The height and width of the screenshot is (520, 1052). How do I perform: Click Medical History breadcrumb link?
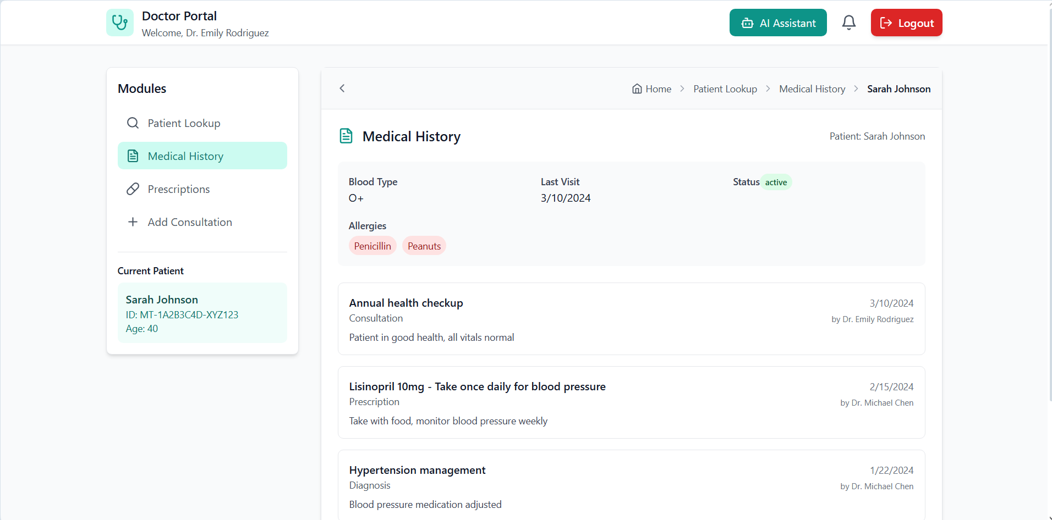click(x=812, y=89)
